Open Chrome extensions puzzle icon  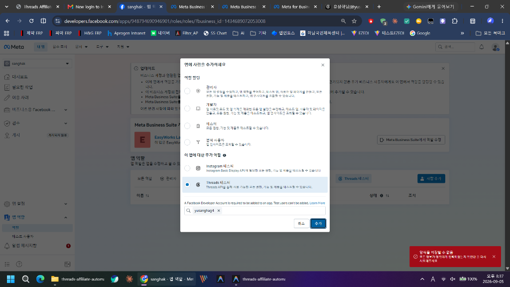(x=455, y=21)
